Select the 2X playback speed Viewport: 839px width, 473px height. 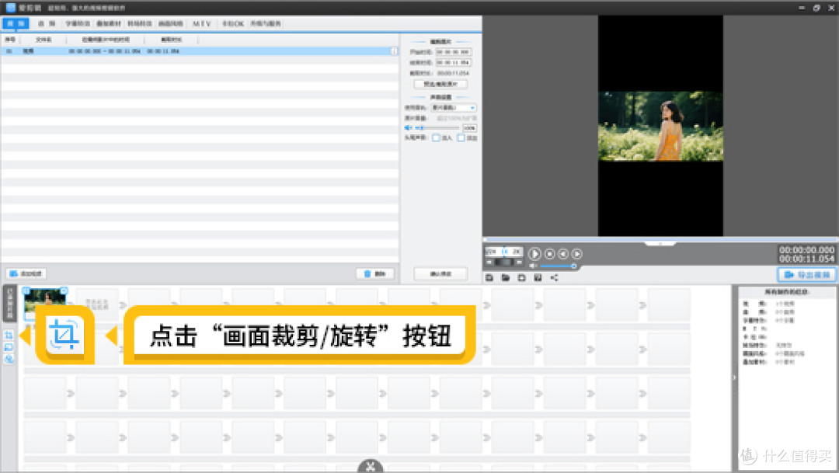pyautogui.click(x=517, y=251)
